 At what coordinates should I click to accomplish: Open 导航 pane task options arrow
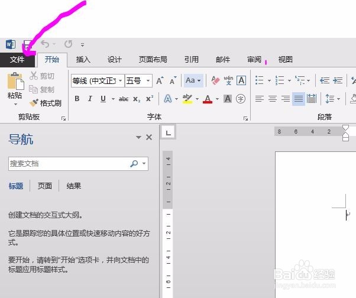click(x=138, y=137)
